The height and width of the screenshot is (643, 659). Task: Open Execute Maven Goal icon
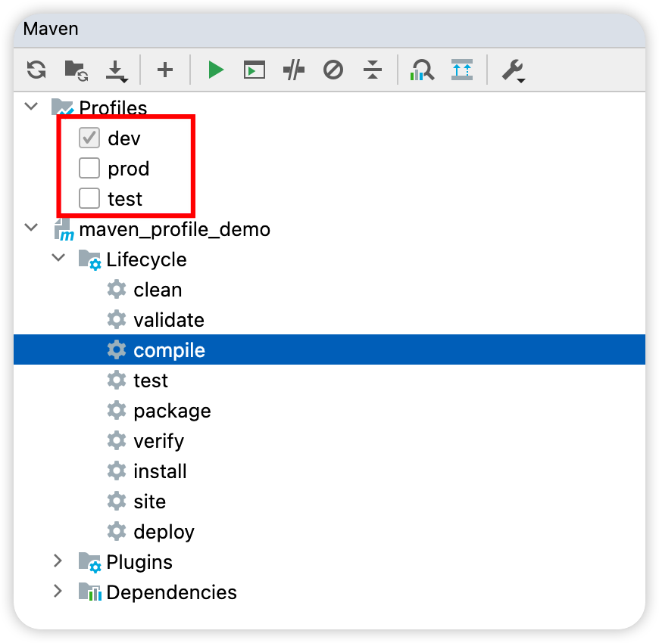(x=255, y=70)
